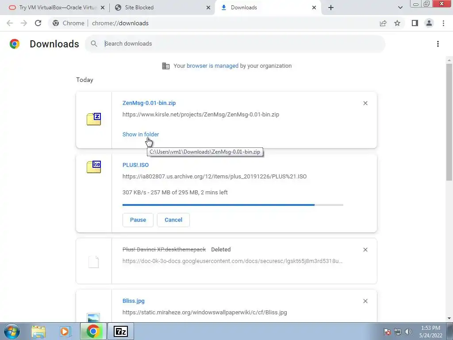Open the Bliss.jpg file link
Image resolution: width=453 pixels, height=340 pixels.
click(134, 301)
